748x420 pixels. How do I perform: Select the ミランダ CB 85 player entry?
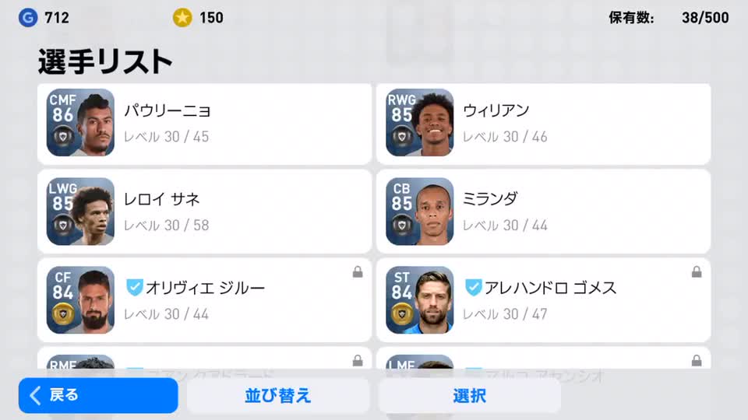click(543, 212)
